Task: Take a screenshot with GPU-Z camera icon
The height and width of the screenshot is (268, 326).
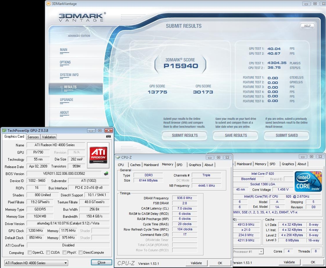Action: (108, 136)
